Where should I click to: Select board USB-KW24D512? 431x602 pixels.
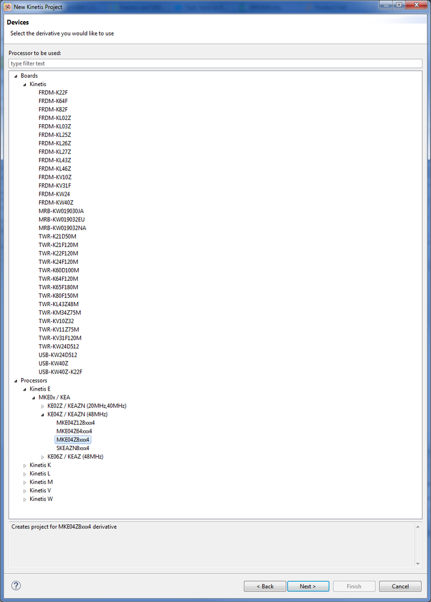coord(58,354)
